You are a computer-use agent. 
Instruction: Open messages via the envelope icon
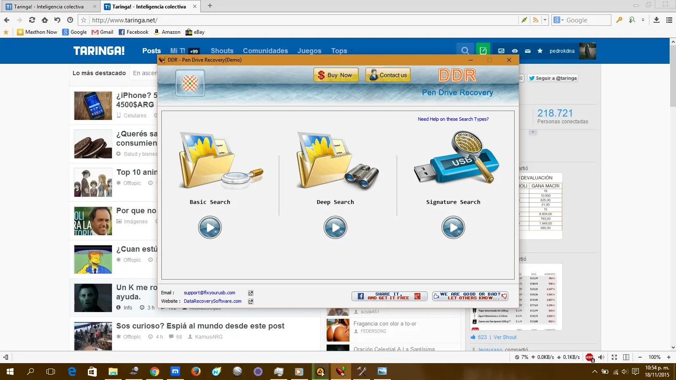click(528, 51)
